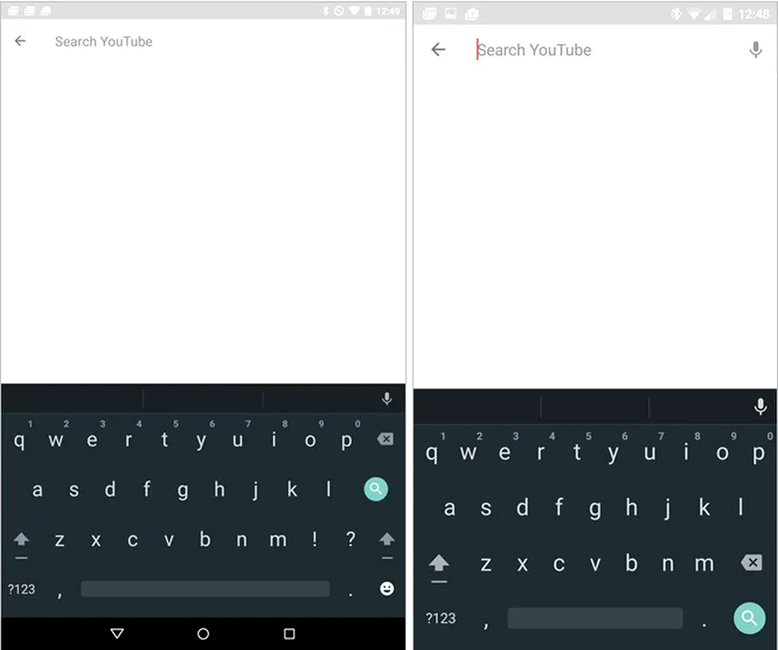
Task: Tap the comma key on the left keyboard
Action: click(59, 592)
